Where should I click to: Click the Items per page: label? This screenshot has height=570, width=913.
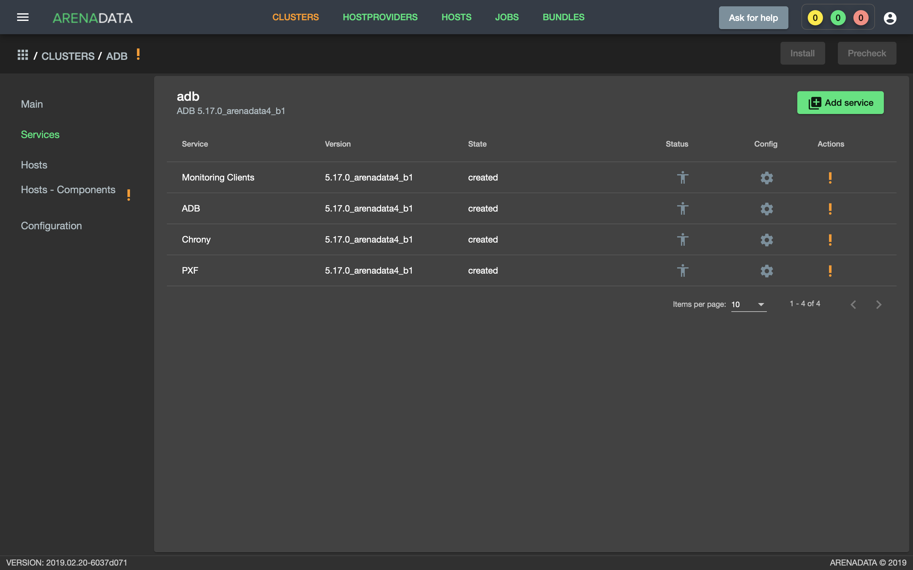click(x=699, y=304)
